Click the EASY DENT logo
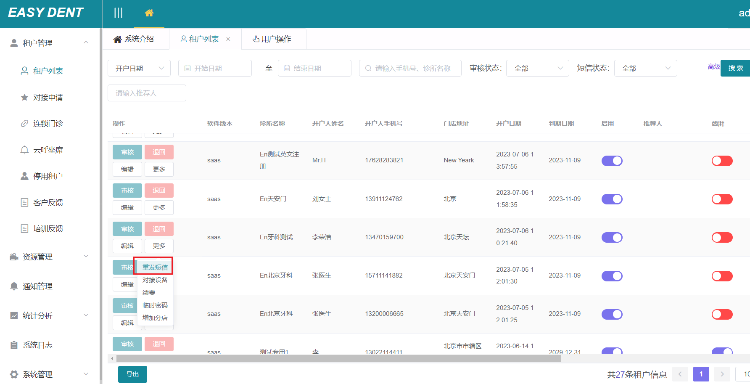 click(x=46, y=13)
